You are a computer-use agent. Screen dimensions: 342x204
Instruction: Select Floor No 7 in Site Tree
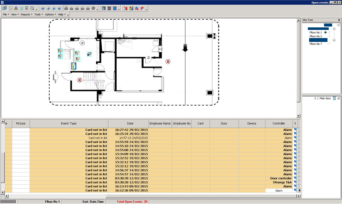(315, 44)
